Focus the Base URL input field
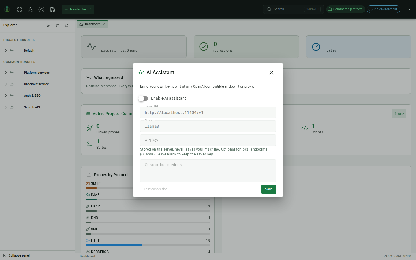The image size is (416, 260). pos(208,112)
